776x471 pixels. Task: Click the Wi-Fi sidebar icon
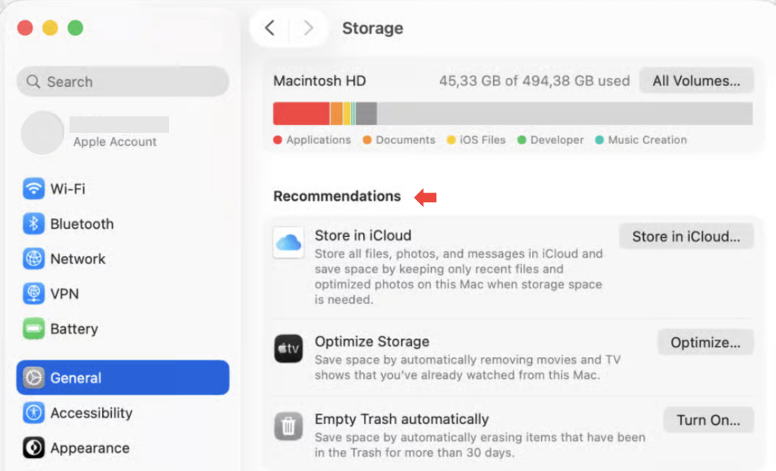coord(34,189)
